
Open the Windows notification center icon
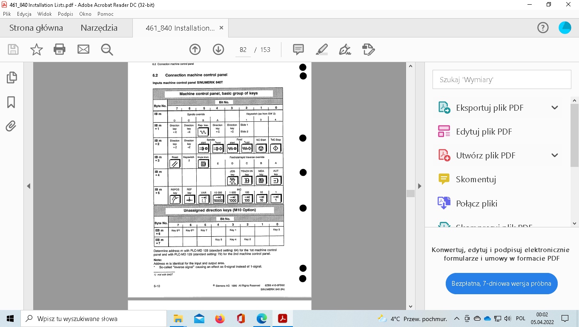565,318
